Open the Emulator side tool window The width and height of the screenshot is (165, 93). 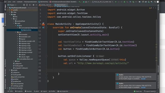click(158, 69)
